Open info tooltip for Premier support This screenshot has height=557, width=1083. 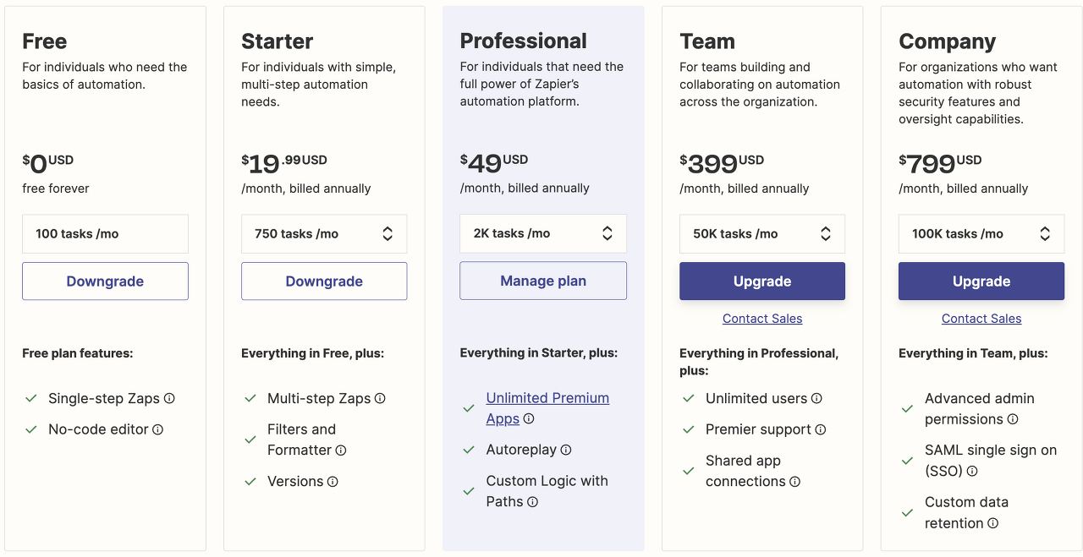point(821,430)
